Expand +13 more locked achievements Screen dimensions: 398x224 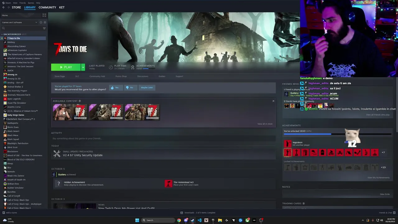tap(383, 167)
